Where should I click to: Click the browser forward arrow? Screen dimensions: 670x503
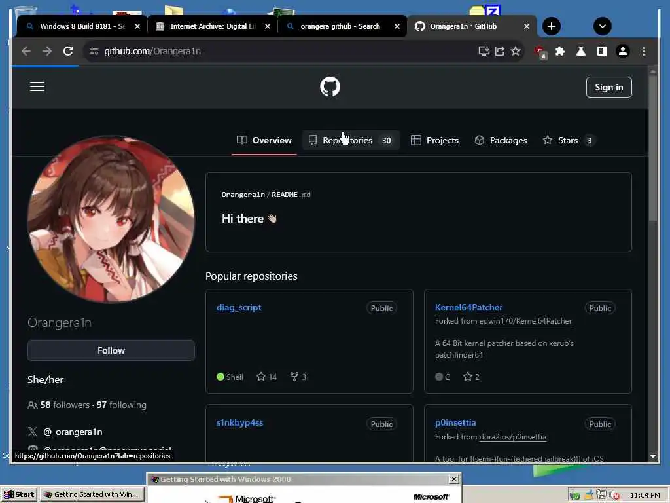point(47,51)
